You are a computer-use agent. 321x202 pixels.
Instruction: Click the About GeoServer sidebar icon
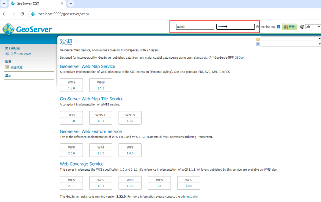pos(7,54)
